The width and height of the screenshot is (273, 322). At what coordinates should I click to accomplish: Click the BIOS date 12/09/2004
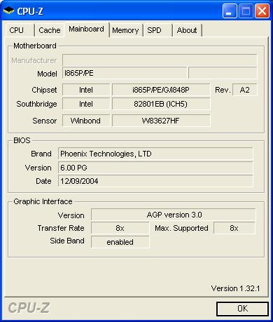[x=155, y=181]
